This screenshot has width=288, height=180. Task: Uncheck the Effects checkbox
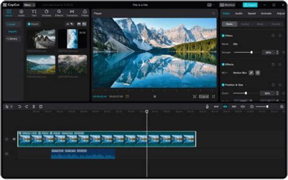223,64
